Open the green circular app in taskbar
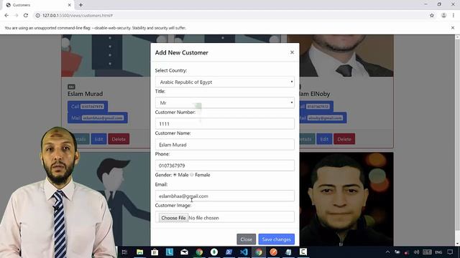 (x=214, y=252)
